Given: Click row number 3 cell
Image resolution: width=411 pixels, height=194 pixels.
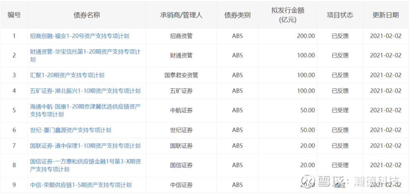Looking at the screenshot, I should 14,75.
